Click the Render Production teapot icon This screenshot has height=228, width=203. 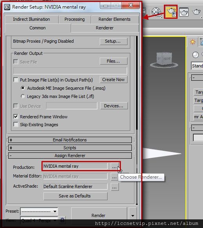[x=196, y=12]
